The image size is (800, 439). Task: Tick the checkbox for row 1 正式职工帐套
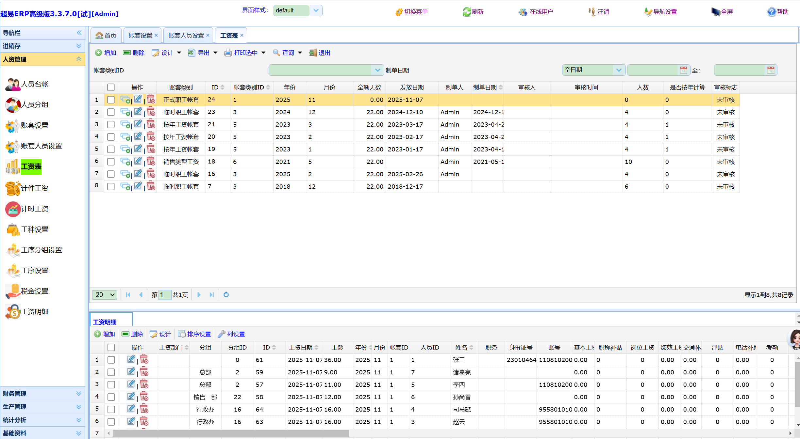click(111, 100)
